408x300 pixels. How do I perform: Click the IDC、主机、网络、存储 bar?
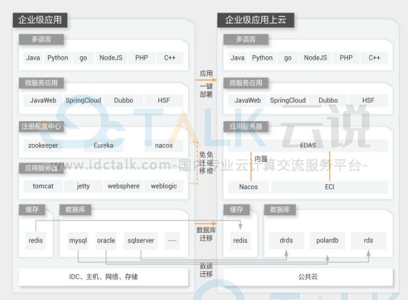103,277
